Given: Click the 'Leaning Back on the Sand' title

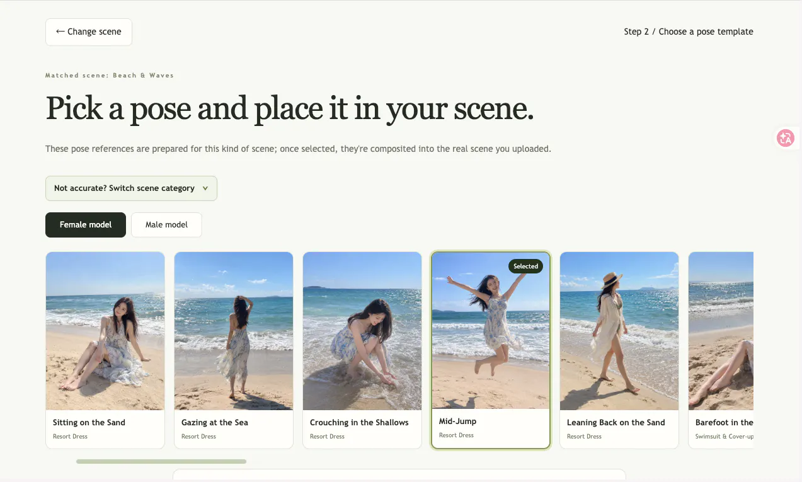Looking at the screenshot, I should 616,423.
